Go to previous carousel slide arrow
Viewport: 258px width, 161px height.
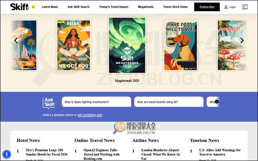[16, 41]
